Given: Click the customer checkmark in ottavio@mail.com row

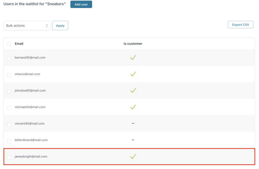Looking at the screenshot, I should [133, 74].
